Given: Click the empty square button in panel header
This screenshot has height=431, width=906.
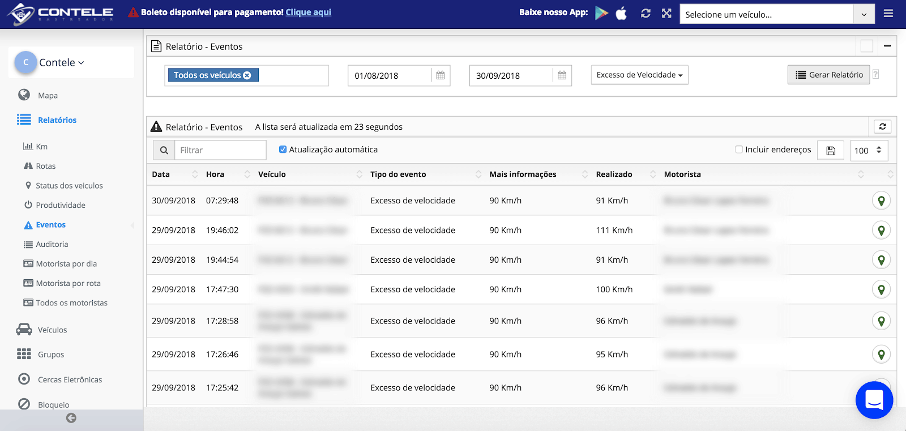Looking at the screenshot, I should click(867, 46).
